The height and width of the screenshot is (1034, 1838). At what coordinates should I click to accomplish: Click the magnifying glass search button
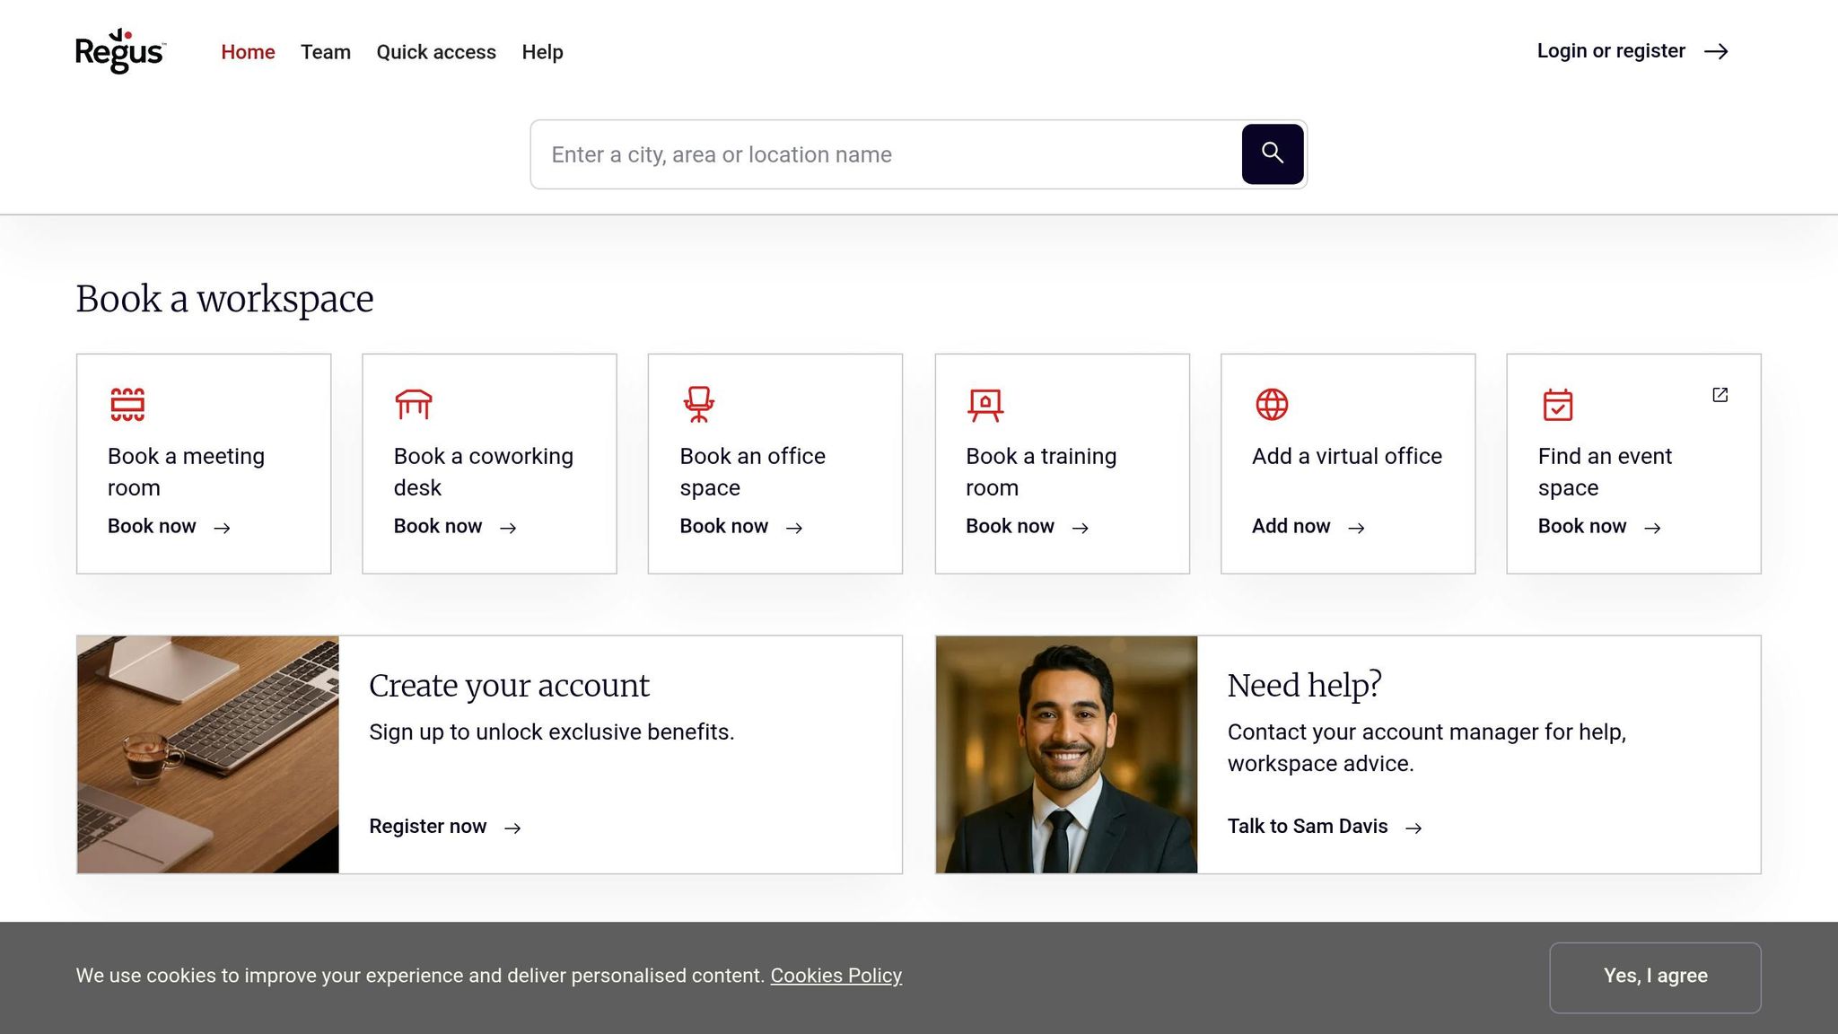(1273, 154)
